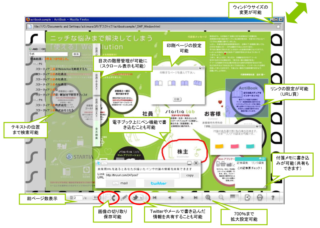Go to the next page
The width and height of the screenshot is (320, 228).
pyautogui.click(x=182, y=197)
